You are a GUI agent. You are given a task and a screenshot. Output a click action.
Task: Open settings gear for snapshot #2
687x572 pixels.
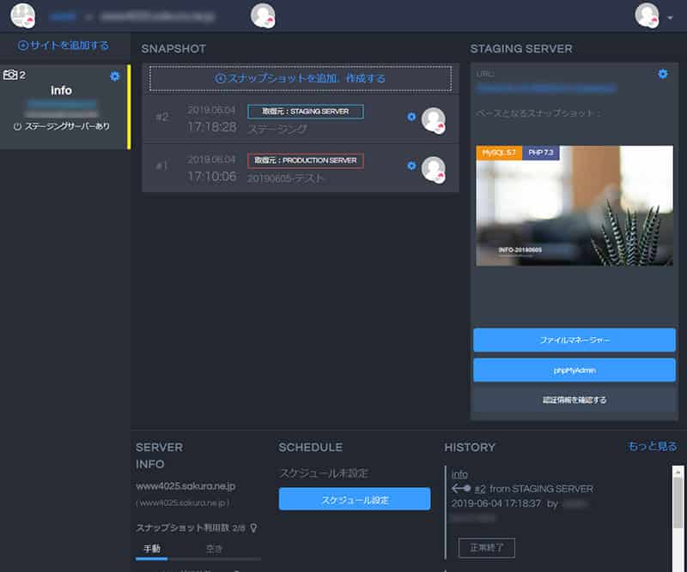point(411,117)
